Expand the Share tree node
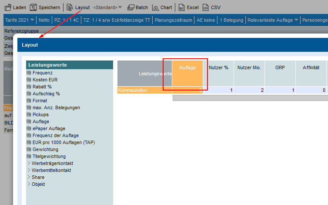Screen dimensions: 328x205 click(29, 178)
